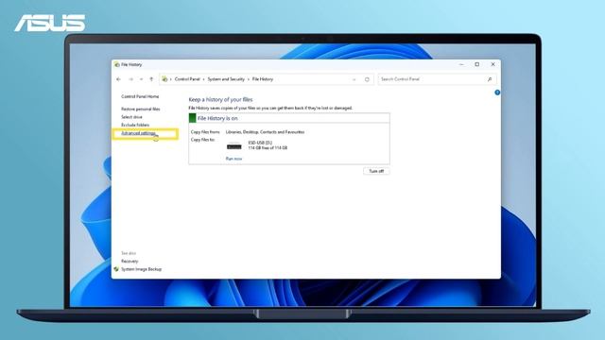
Task: Open the Advanced settings link
Action: 138,133
